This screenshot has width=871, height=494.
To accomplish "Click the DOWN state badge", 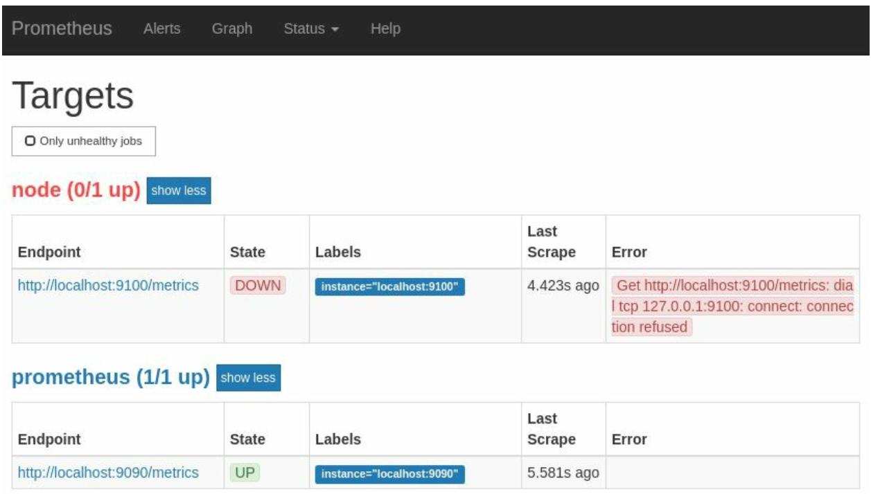I will point(258,286).
